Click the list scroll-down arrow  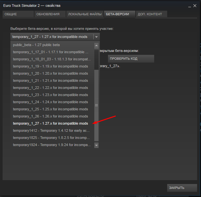coord(96,145)
